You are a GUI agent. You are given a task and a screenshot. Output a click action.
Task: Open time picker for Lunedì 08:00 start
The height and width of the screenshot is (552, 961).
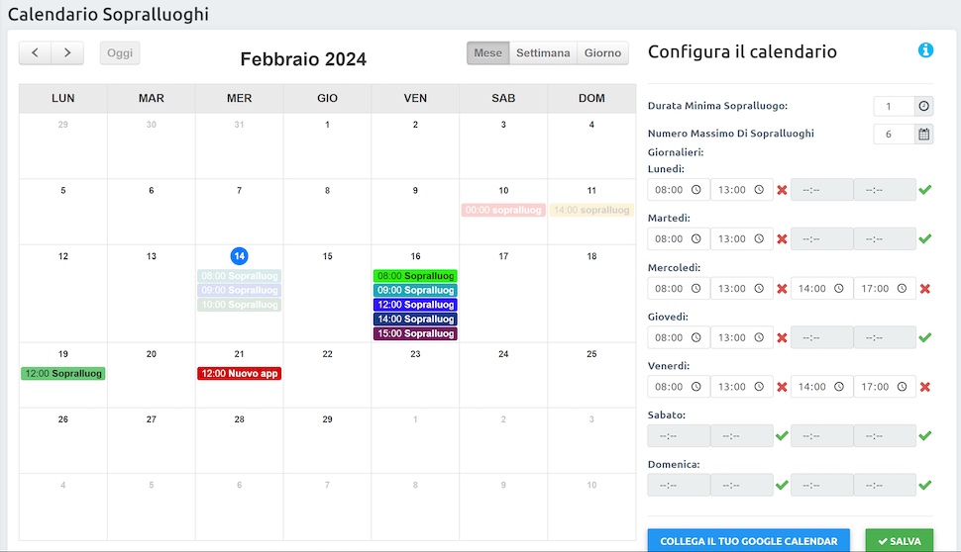[x=696, y=190]
